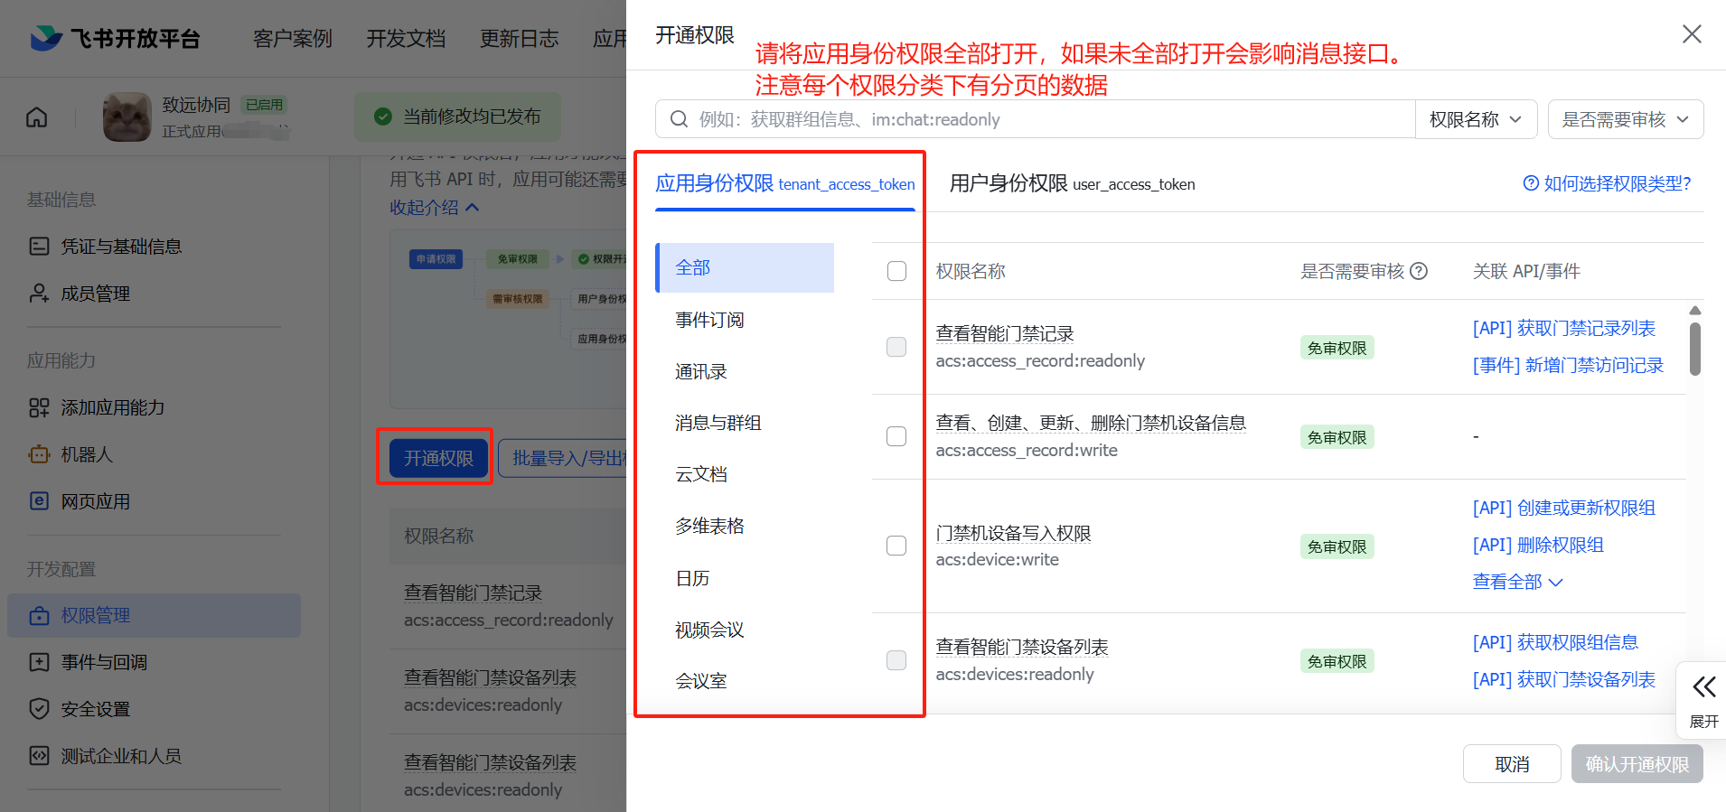Click the permission list vertical scrollbar thumb
The width and height of the screenshot is (1726, 812).
1695,348
